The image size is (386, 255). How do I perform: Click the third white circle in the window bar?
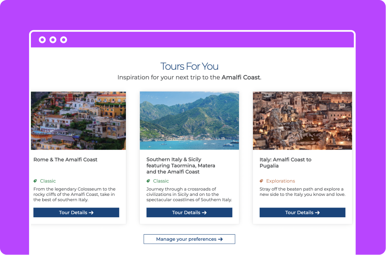coord(63,40)
